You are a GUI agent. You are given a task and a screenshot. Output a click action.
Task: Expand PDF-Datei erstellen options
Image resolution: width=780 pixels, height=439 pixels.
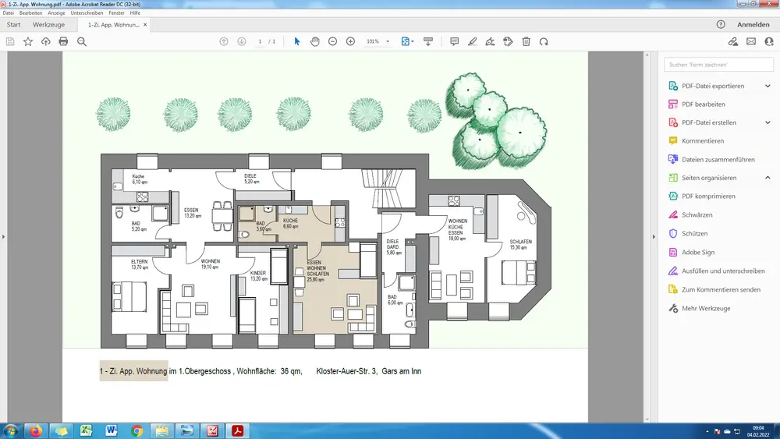point(768,122)
